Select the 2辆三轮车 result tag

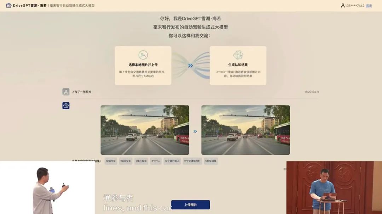click(x=141, y=161)
